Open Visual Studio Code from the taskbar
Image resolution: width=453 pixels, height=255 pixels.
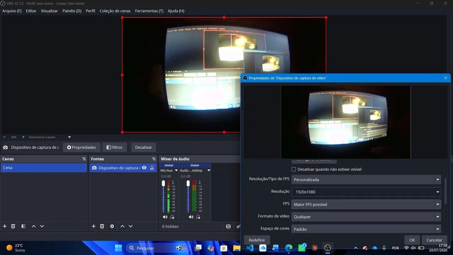coord(250,248)
